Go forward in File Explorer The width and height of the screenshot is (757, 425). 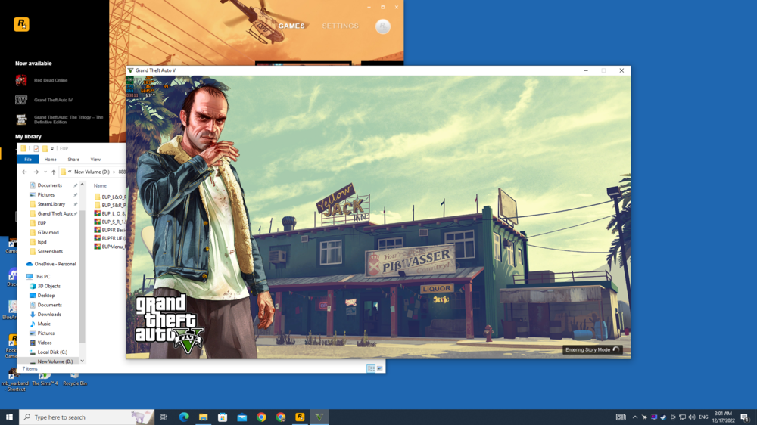point(36,172)
